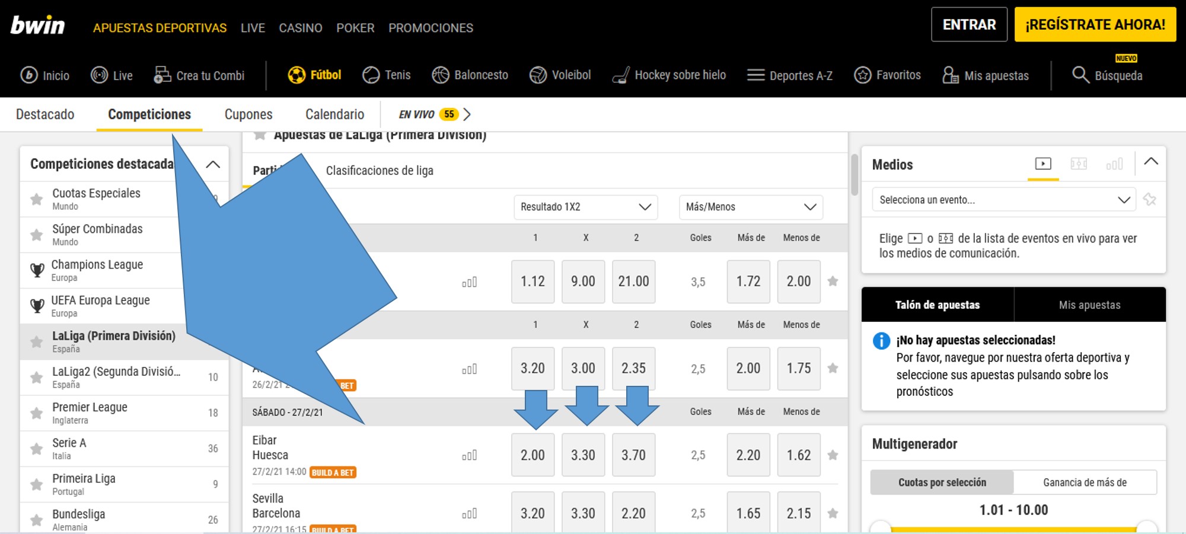Show the statistics view in Medios
Screen dimensions: 1186x534
1114,164
